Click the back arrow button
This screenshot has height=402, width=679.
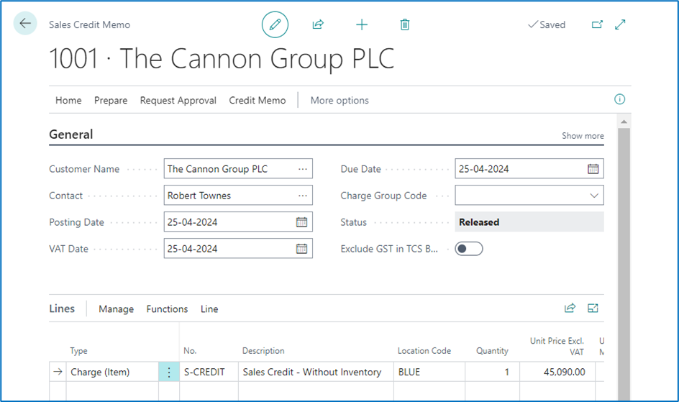(25, 24)
